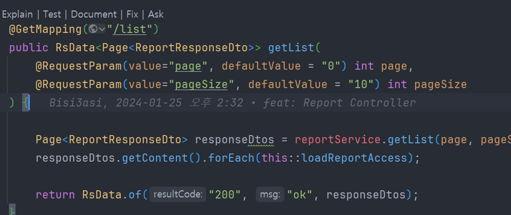Click the responseDtos variable declaration
The image size is (511, 215).
(235, 140)
